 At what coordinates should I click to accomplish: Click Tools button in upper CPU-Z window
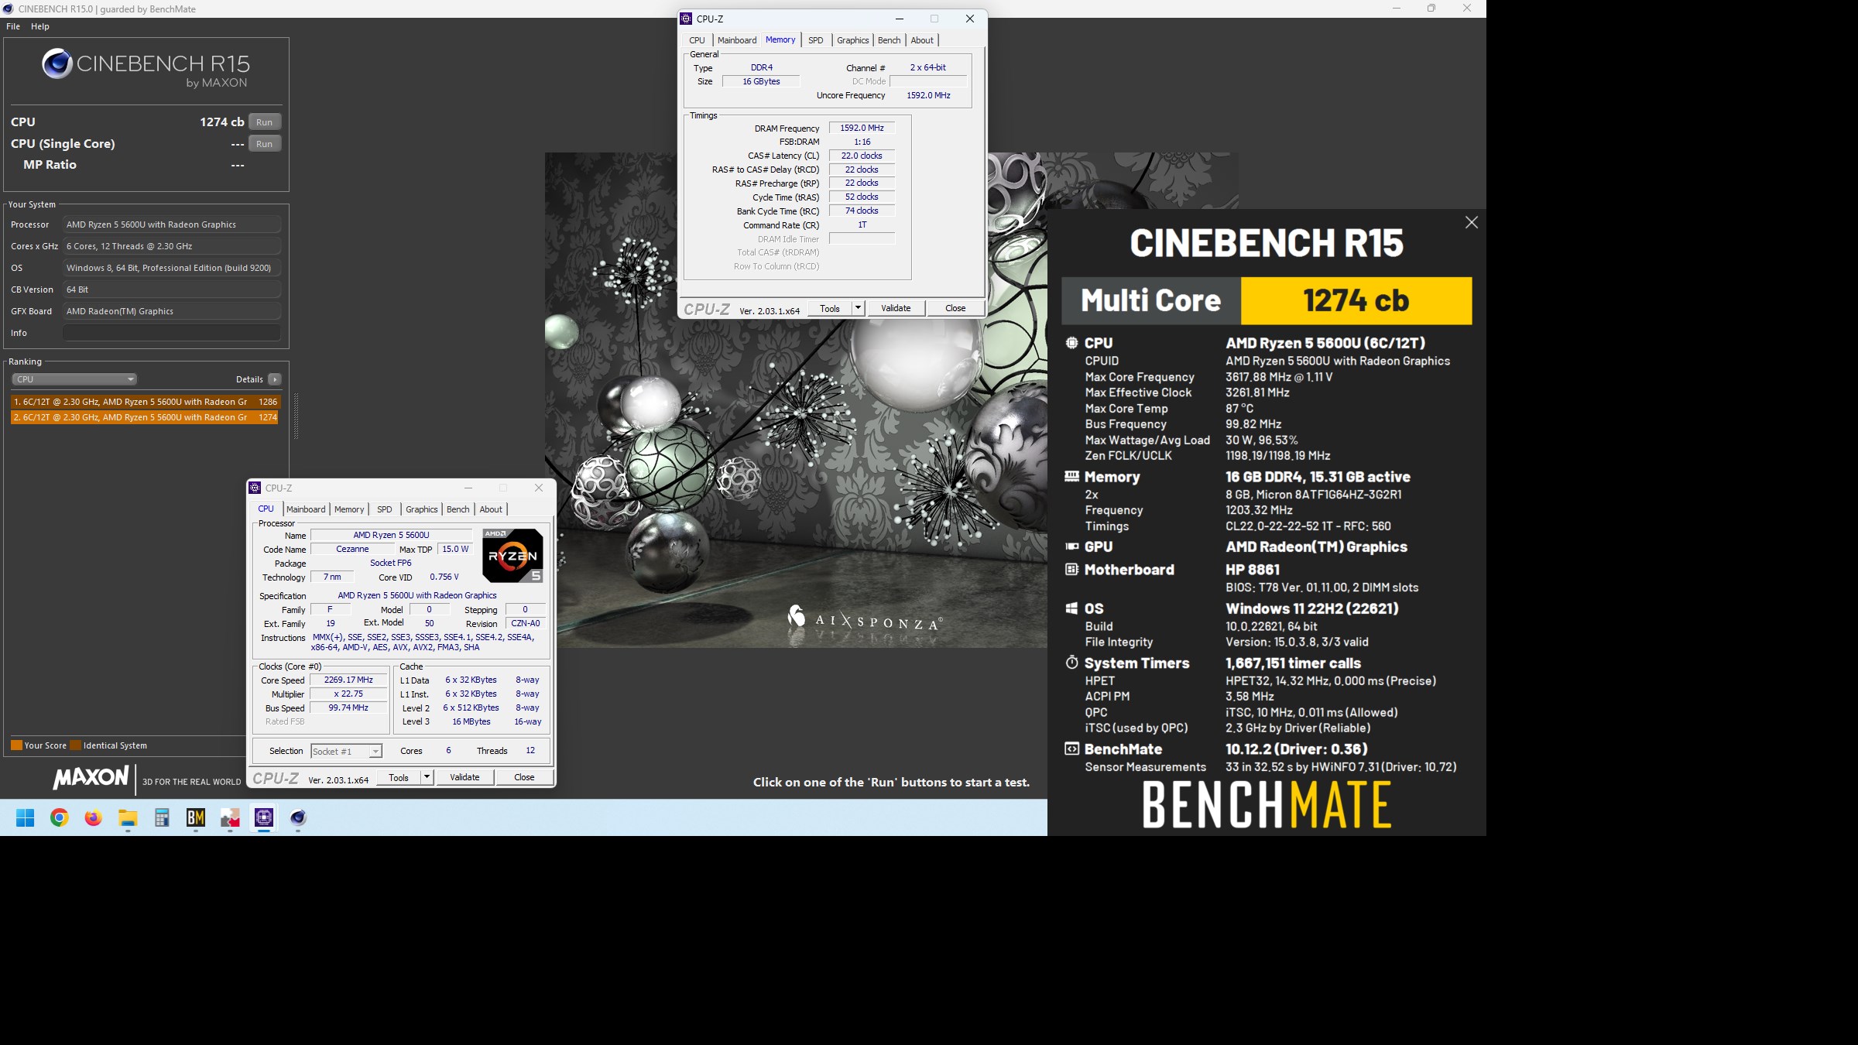(830, 308)
